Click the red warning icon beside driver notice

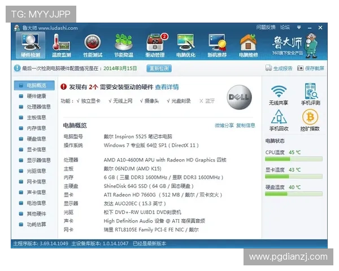click(x=63, y=87)
